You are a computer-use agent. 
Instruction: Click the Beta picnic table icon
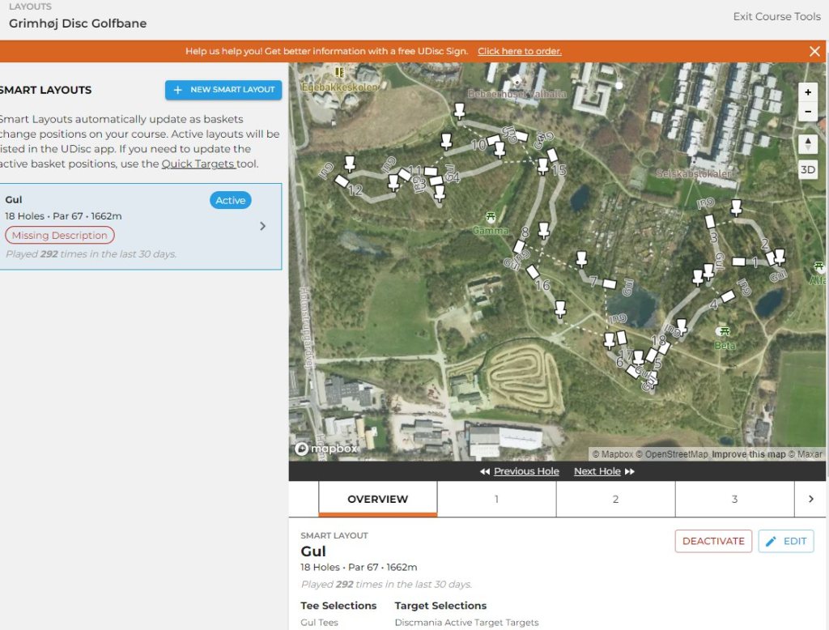723,332
